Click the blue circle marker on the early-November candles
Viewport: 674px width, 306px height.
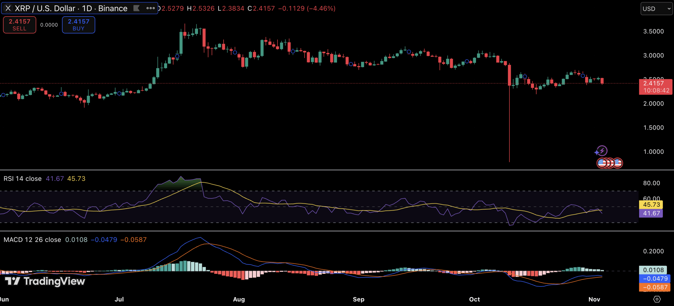coord(583,76)
